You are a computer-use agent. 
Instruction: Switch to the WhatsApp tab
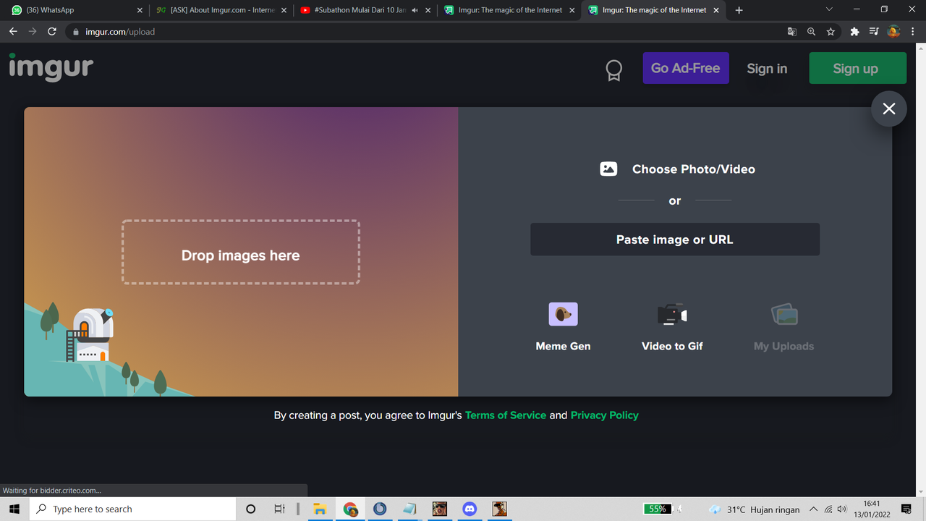pyautogui.click(x=77, y=10)
